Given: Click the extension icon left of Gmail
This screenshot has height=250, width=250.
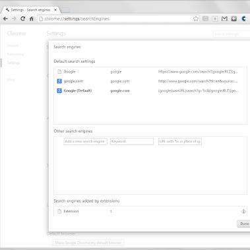Looking at the screenshot, I should (215, 18).
